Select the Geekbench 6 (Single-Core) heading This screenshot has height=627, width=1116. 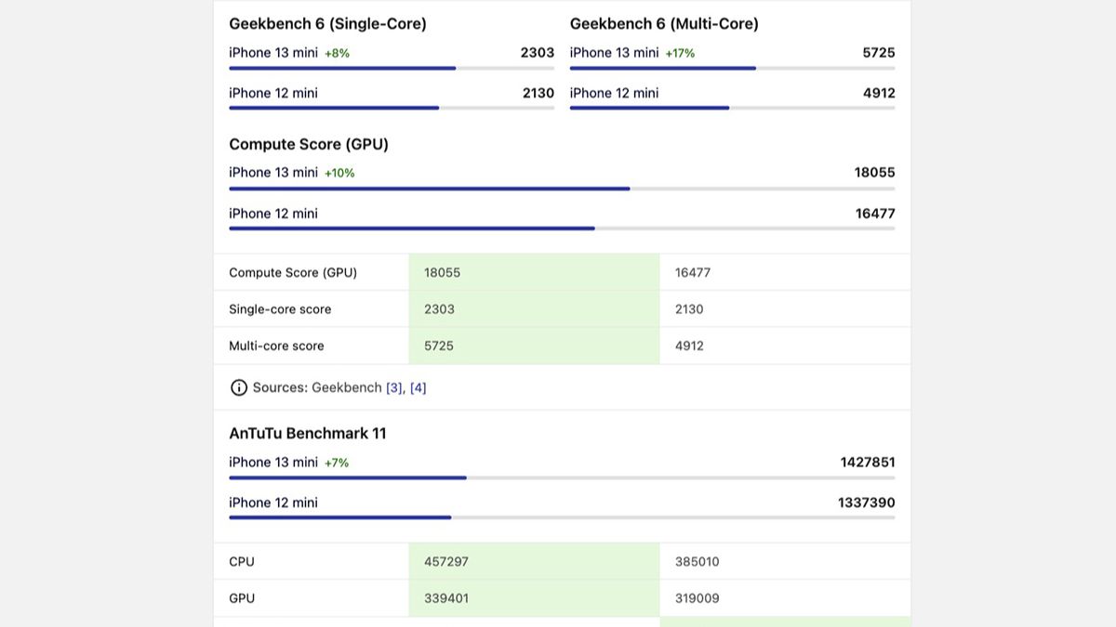coord(327,24)
